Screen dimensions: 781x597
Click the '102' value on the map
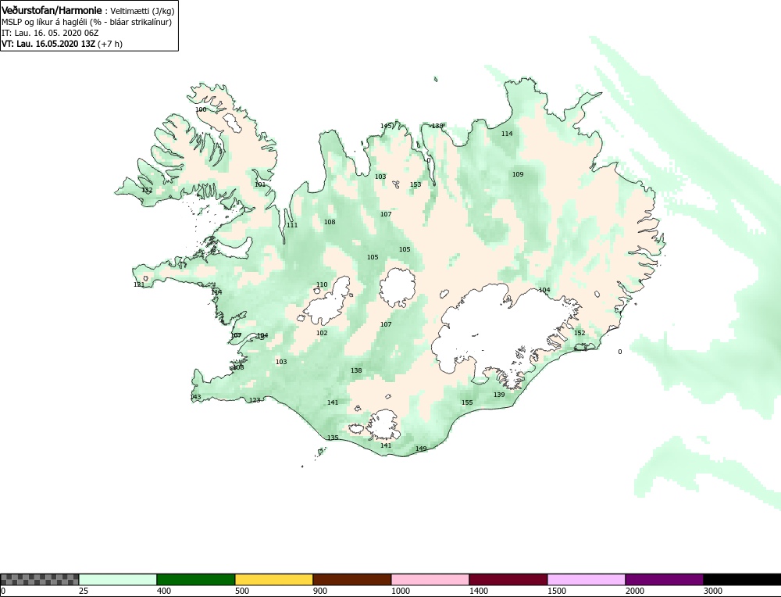tap(322, 333)
